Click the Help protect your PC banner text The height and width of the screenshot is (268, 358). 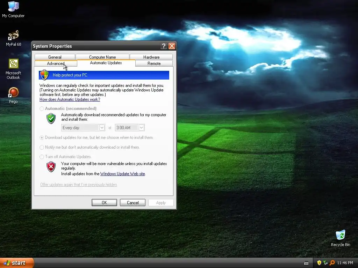pos(70,75)
